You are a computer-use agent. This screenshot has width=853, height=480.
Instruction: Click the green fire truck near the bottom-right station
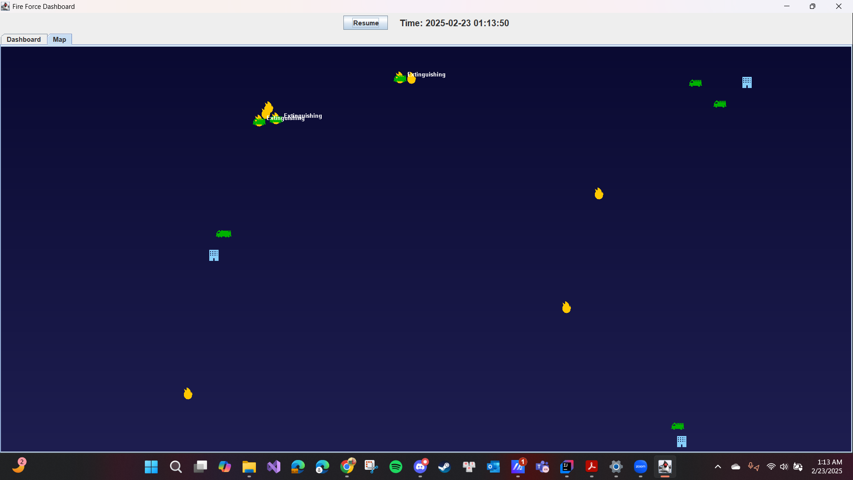click(x=678, y=426)
